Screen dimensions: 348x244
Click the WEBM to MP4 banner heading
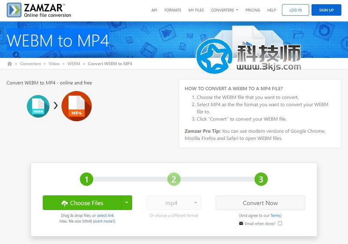point(58,40)
